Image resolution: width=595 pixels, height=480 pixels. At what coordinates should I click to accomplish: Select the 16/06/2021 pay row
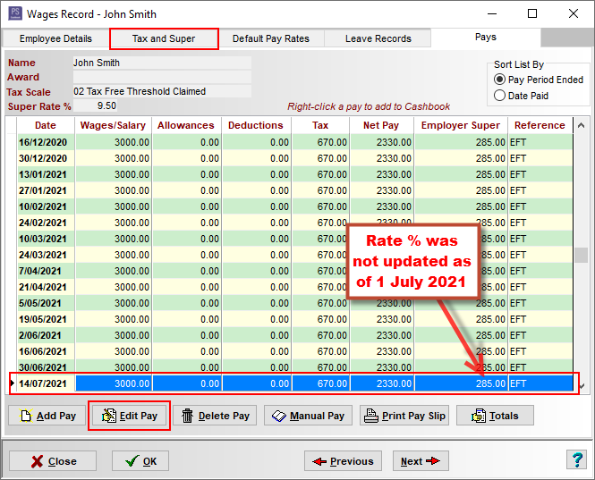(x=295, y=351)
